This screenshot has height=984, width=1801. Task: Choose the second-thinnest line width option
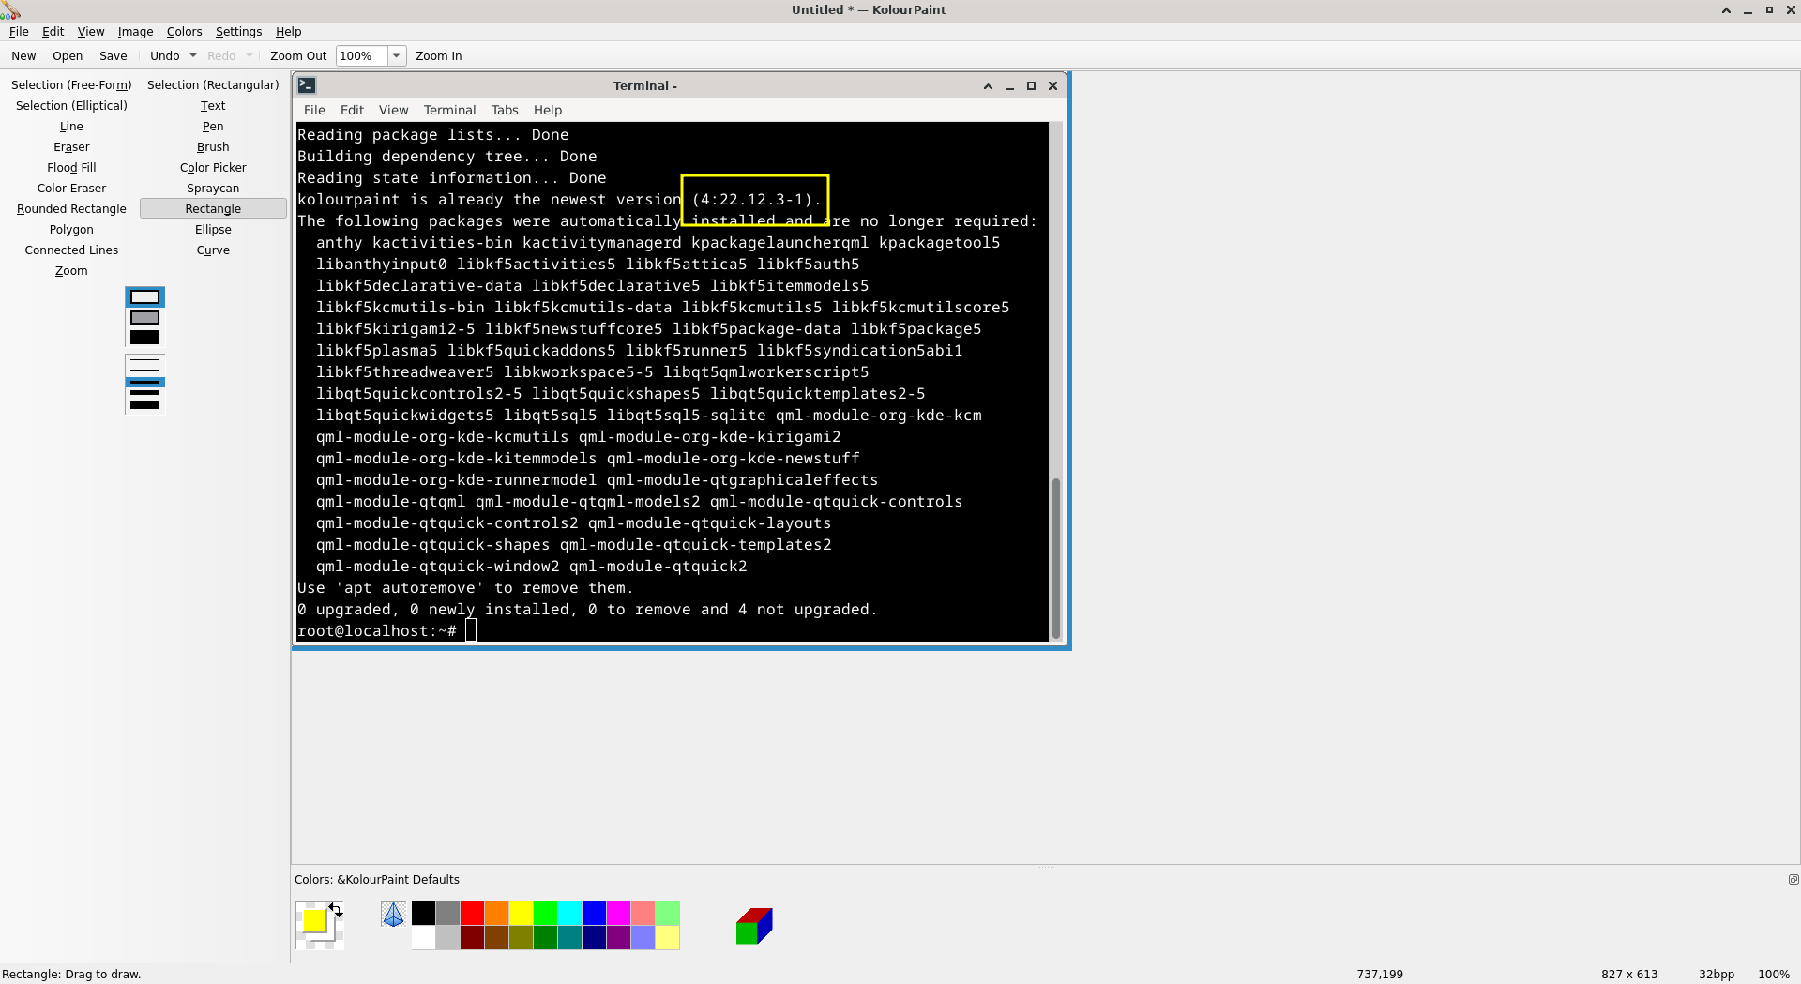[x=144, y=371]
